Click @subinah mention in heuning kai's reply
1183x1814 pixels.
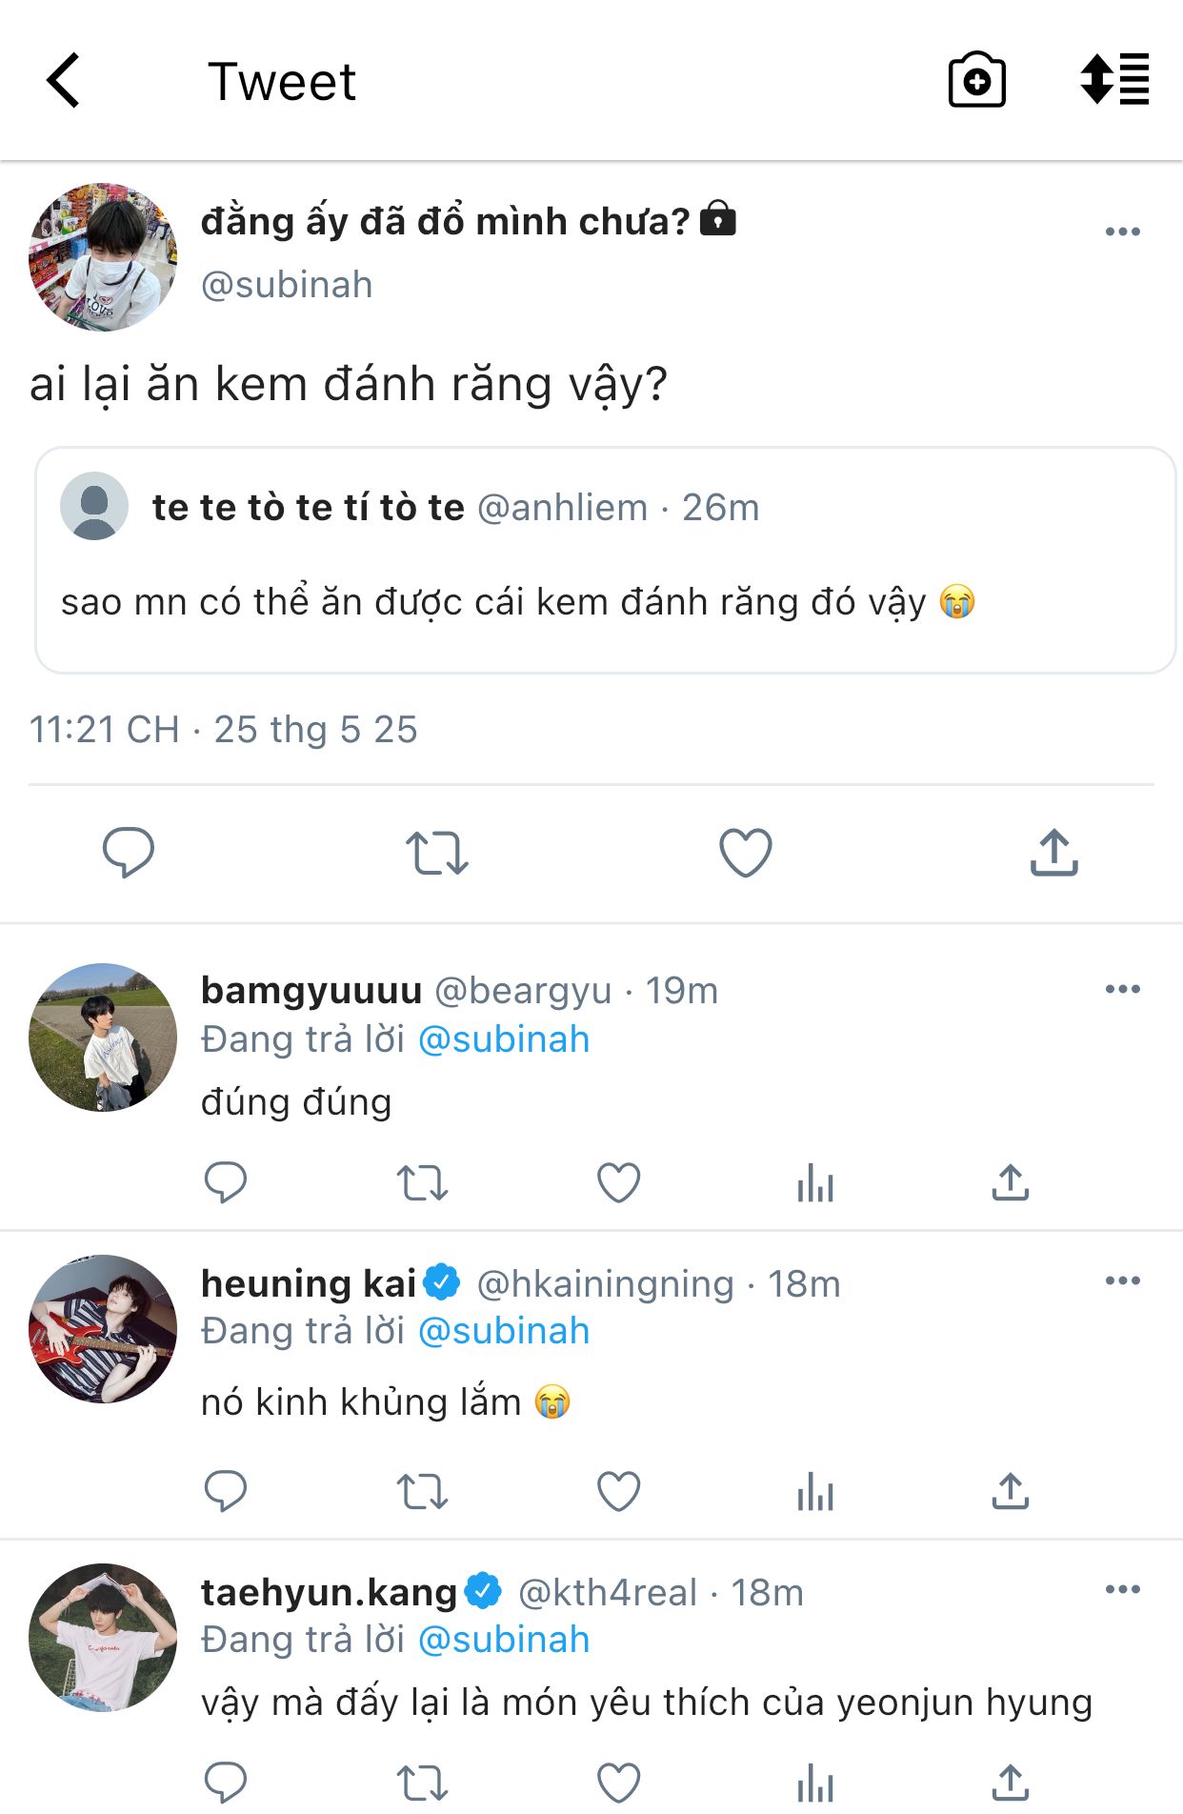coord(504,1331)
